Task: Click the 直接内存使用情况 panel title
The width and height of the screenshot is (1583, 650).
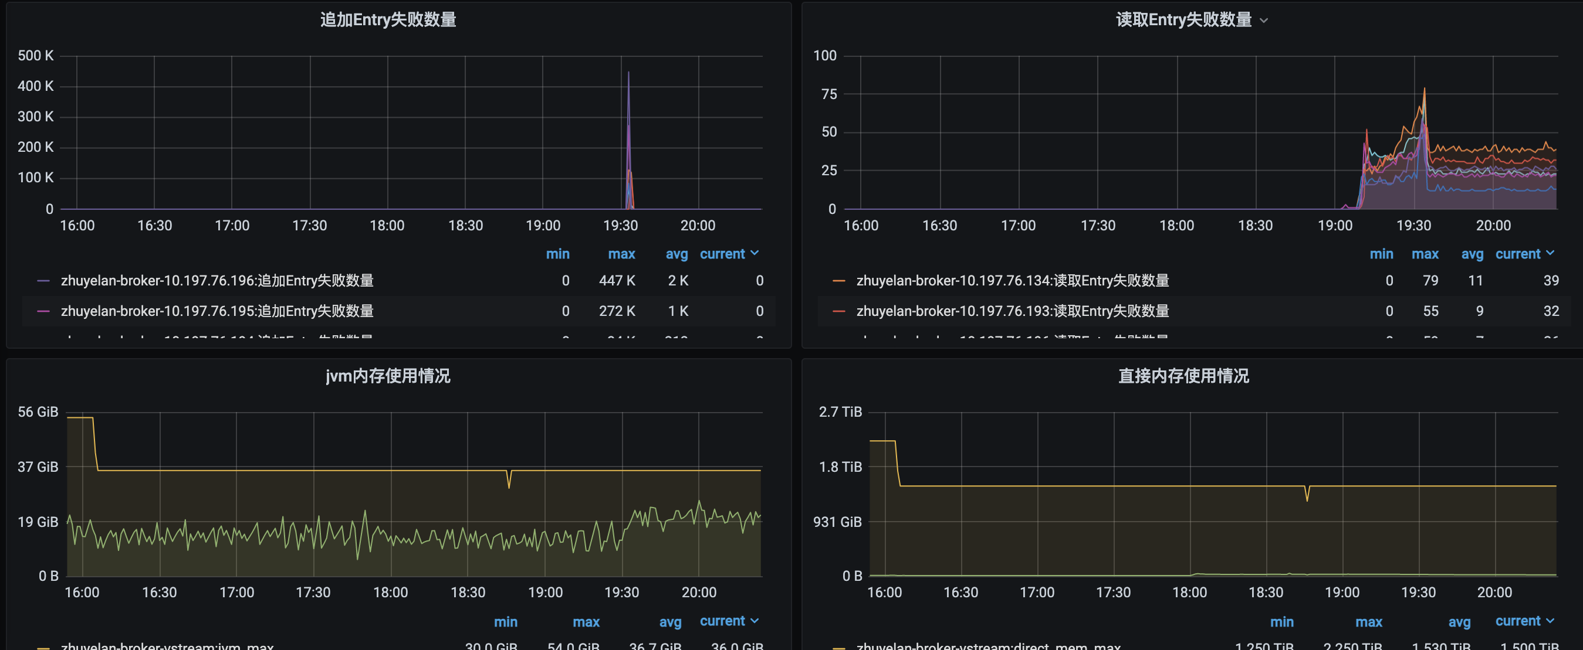Action: point(1183,376)
